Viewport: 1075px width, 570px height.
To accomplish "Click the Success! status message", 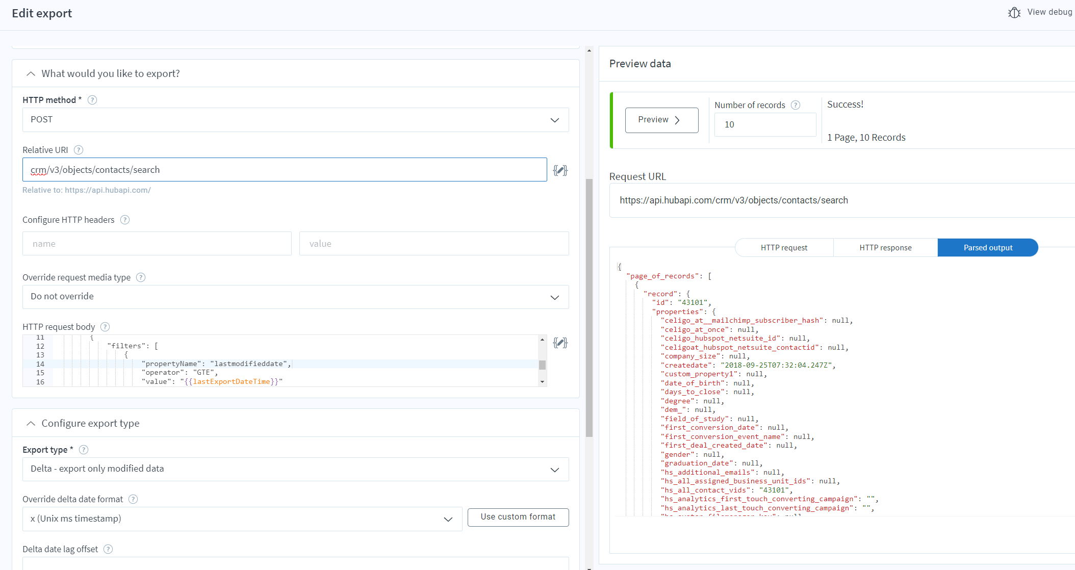I will click(x=845, y=105).
